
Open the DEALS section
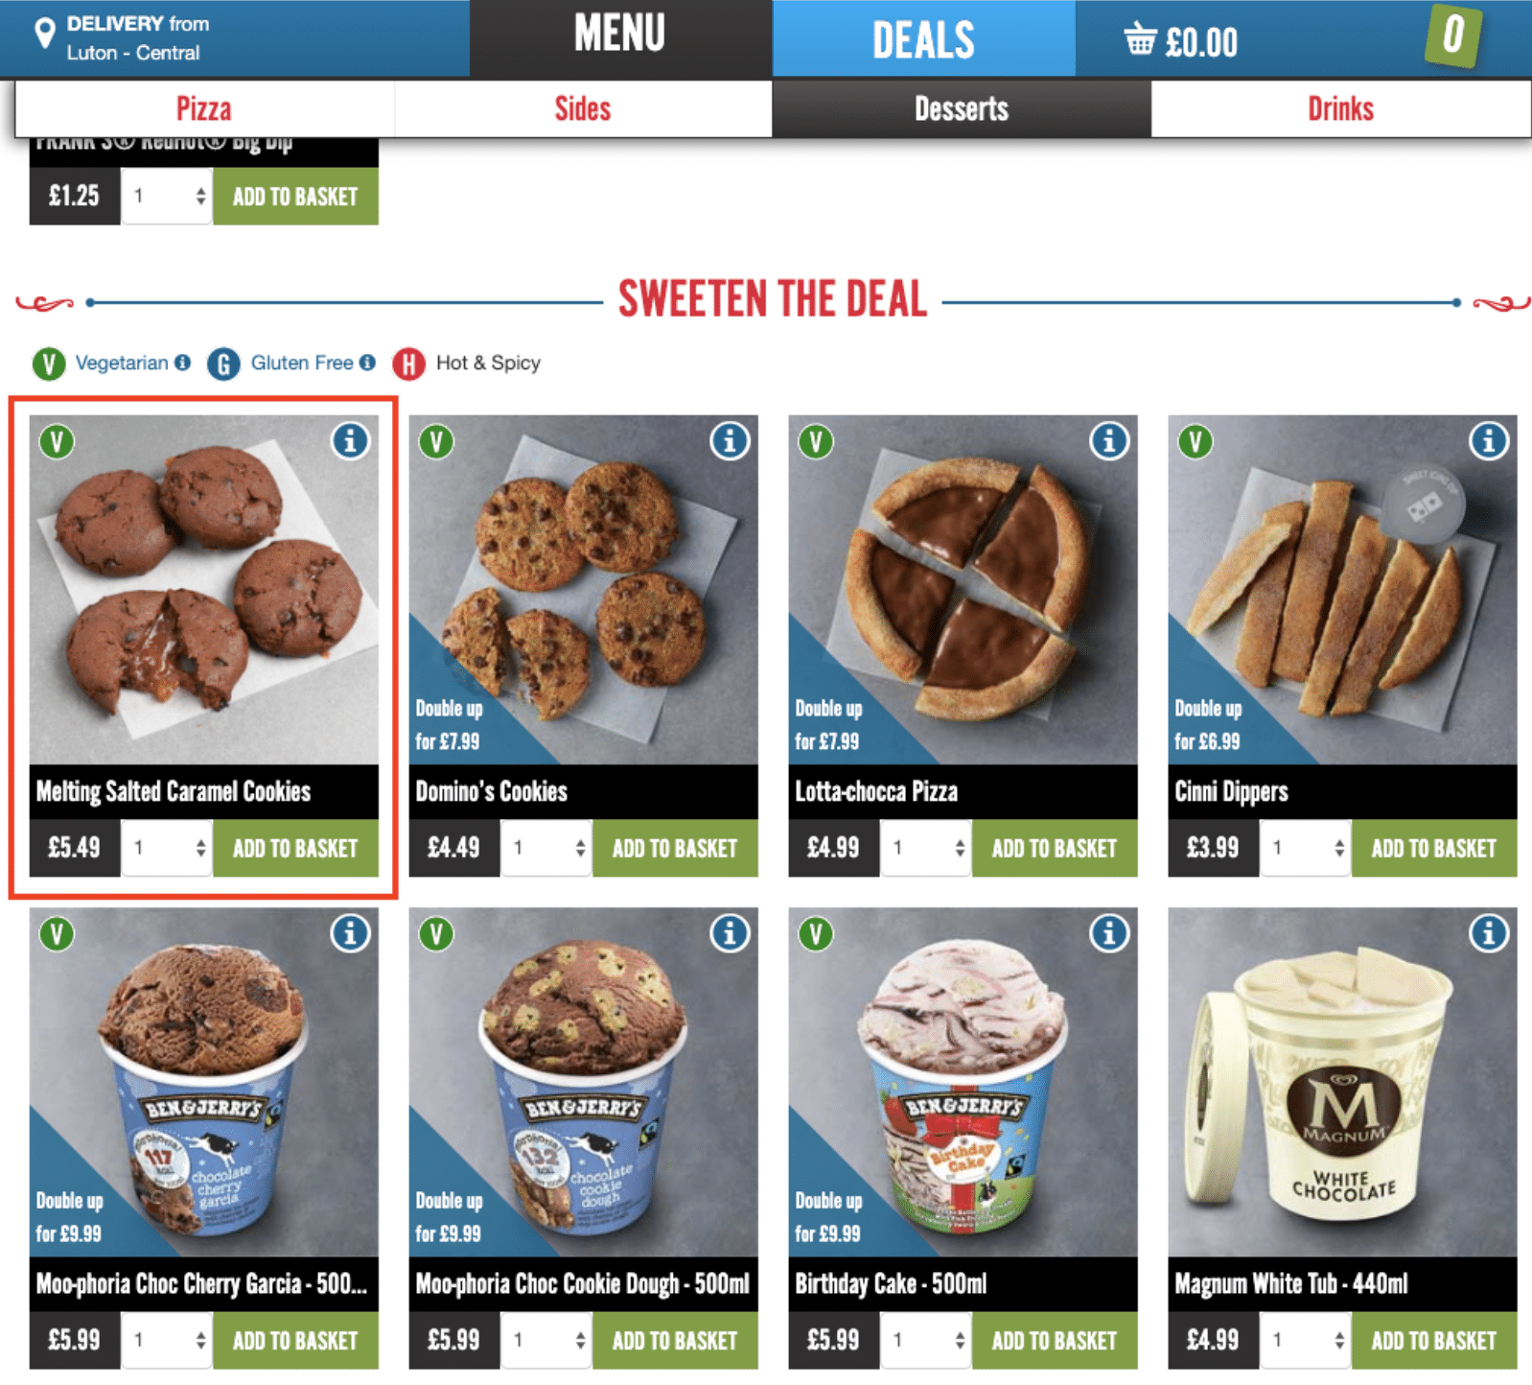point(923,38)
